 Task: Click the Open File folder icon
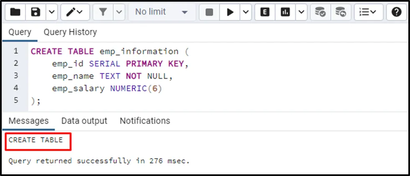tap(15, 12)
